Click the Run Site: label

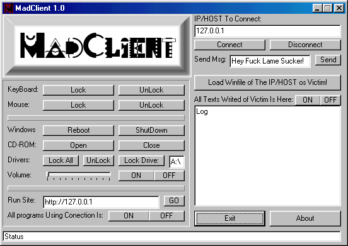point(21,200)
